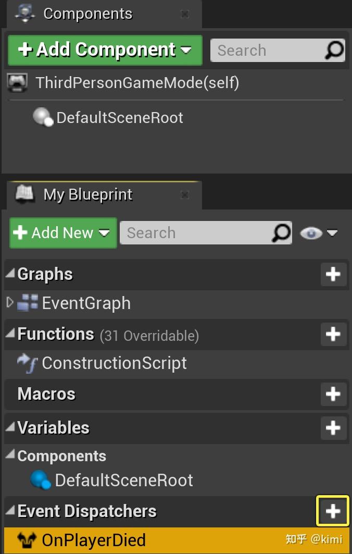Open the Add New dropdown
The height and width of the screenshot is (554, 352).
(x=63, y=232)
